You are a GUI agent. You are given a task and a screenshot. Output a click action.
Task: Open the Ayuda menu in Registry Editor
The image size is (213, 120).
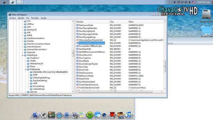(44, 18)
